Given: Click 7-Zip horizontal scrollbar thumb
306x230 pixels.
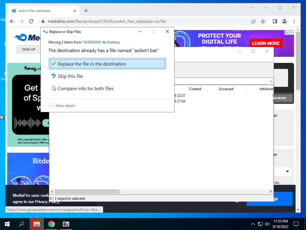Looking at the screenshot, I should pos(87,191).
